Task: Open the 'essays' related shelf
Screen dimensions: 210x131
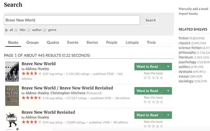Action: (x=184, y=76)
